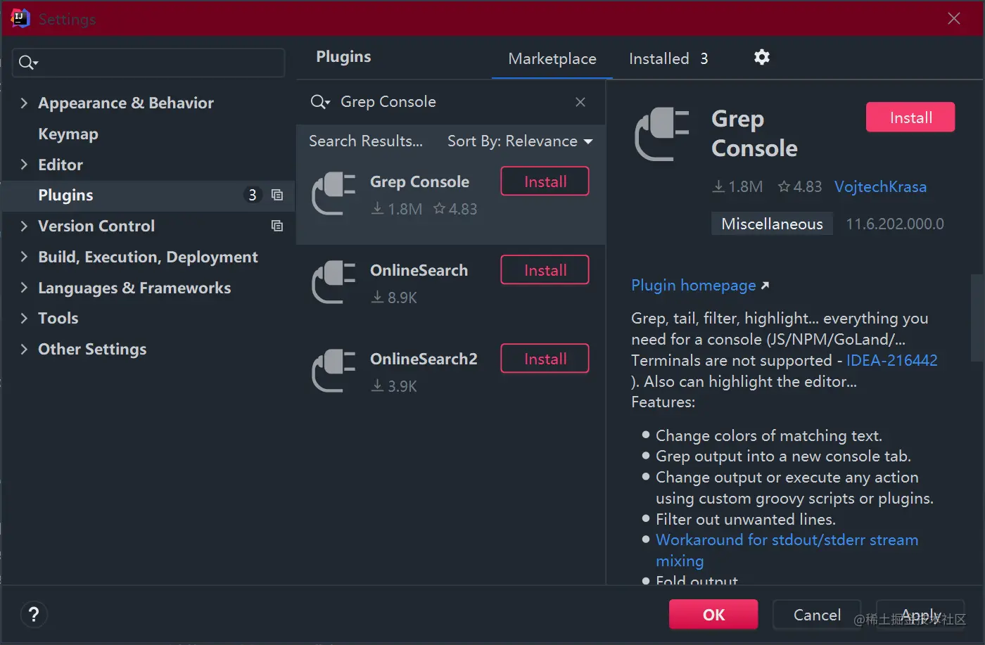
Task: Click the IntelliJ logo in the title bar
Action: pyautogui.click(x=20, y=18)
